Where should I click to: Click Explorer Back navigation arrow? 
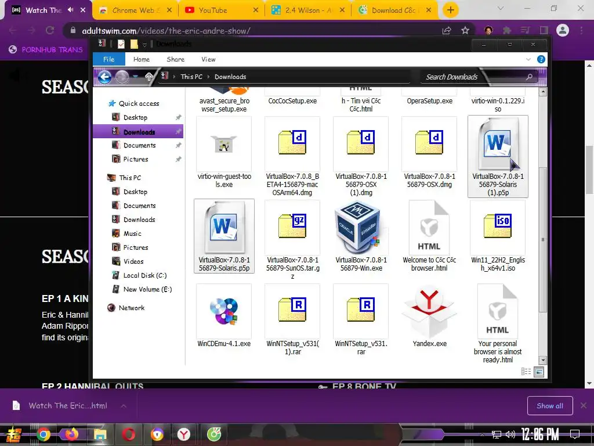point(104,77)
